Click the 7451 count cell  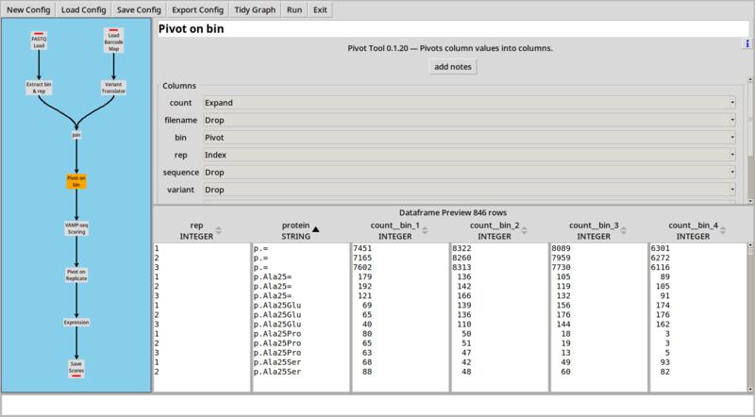362,248
